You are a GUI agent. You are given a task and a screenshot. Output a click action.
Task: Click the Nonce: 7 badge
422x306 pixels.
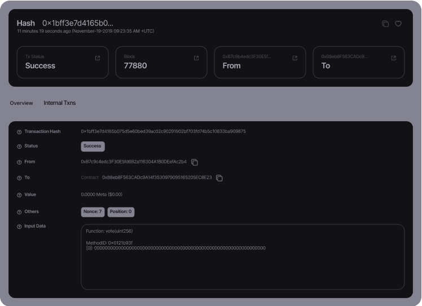(93, 212)
